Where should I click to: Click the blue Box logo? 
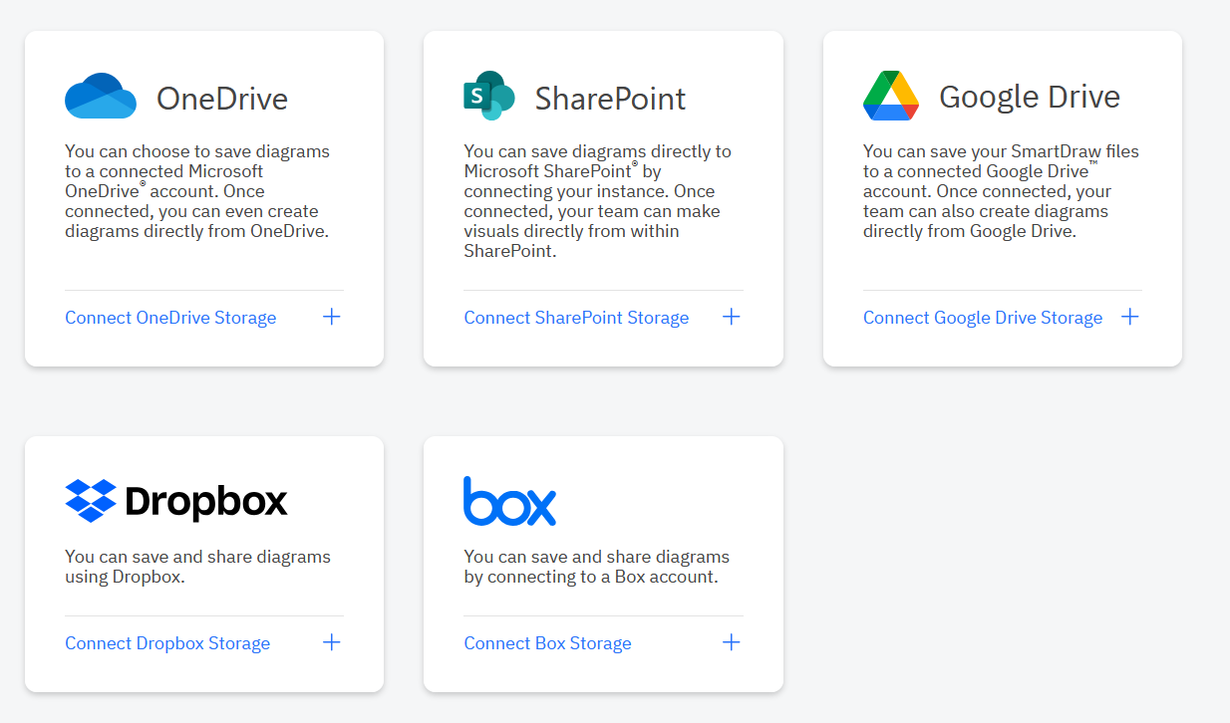click(509, 501)
